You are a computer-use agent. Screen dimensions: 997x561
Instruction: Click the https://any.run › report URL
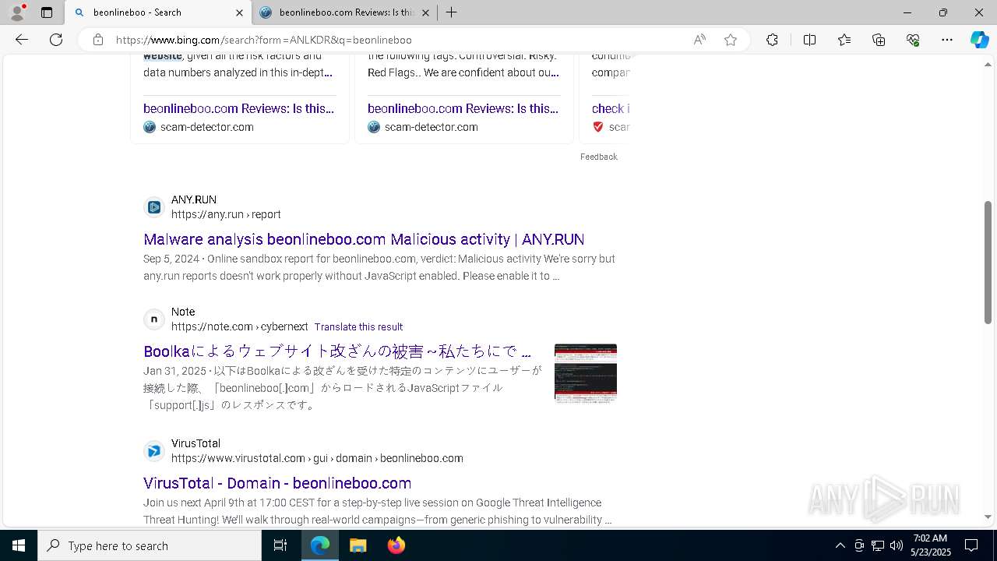point(226,214)
